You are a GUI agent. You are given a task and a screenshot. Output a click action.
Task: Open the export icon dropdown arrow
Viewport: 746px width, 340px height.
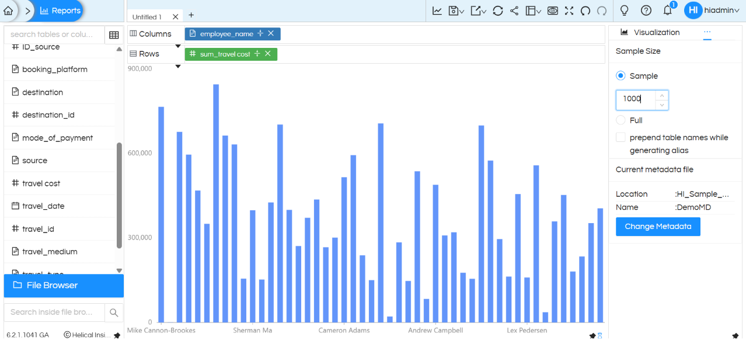click(484, 11)
